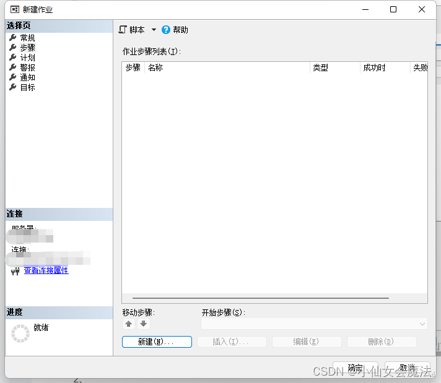
Task: Sort by the 步骤 column header
Action: pos(133,67)
